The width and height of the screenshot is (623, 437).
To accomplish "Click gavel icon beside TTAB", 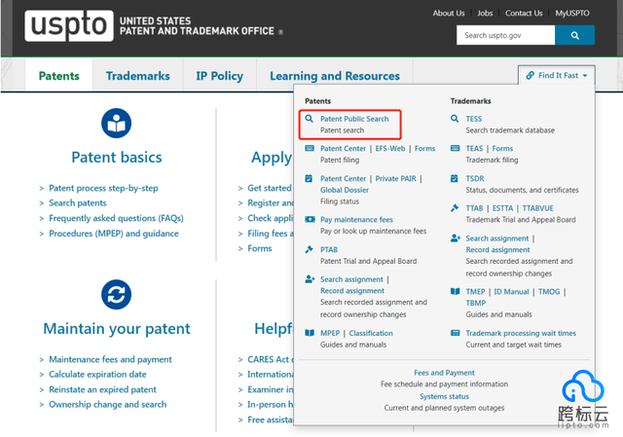I will (455, 207).
